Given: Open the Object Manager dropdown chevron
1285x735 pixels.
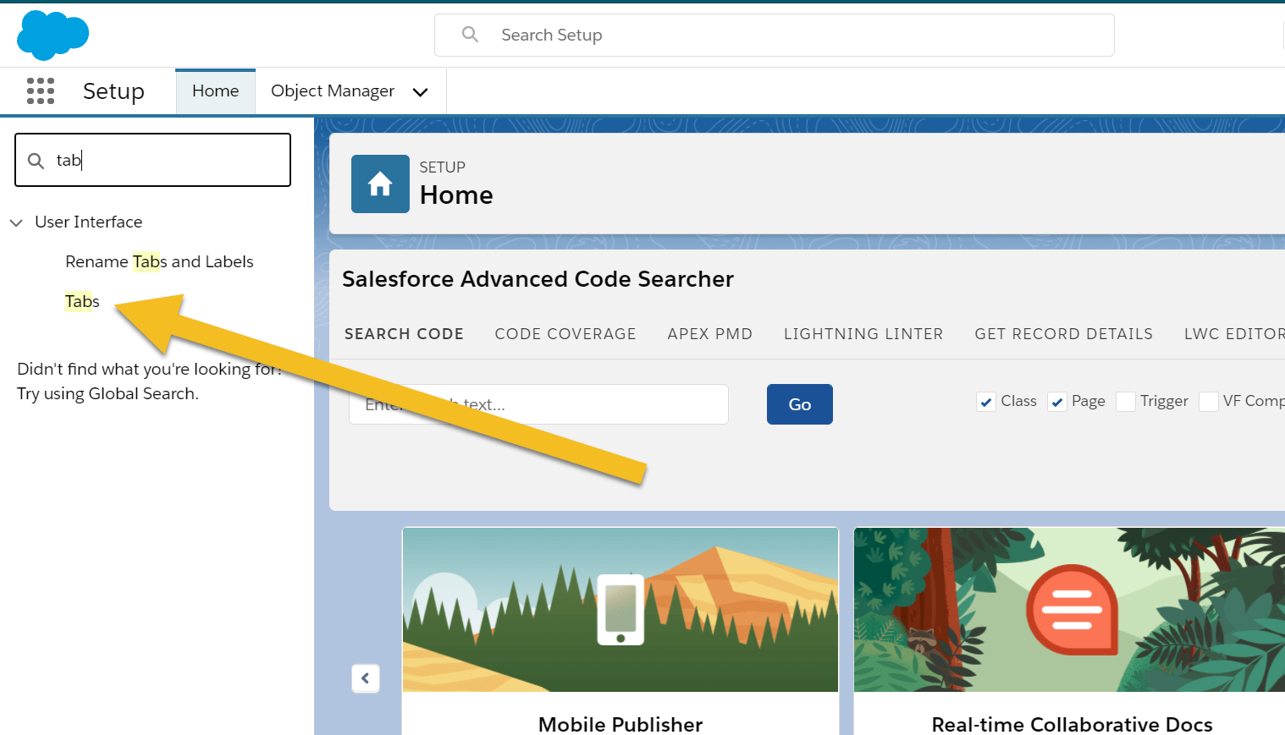Looking at the screenshot, I should point(420,91).
